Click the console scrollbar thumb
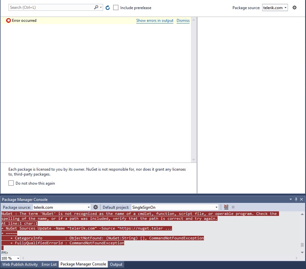The height and width of the screenshot is (269, 306). [x=302, y=245]
